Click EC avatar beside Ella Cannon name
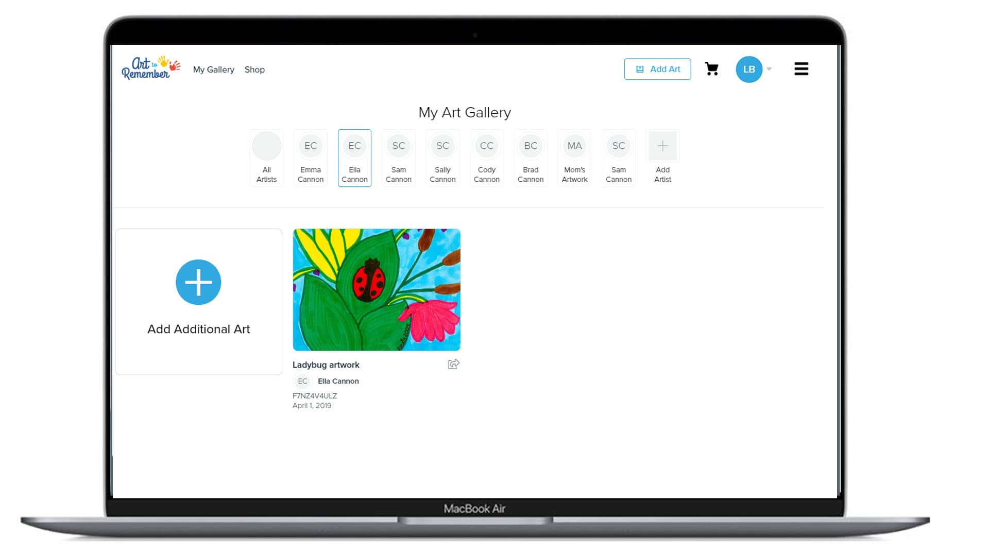Screen dimensions: 989x556 tap(302, 381)
